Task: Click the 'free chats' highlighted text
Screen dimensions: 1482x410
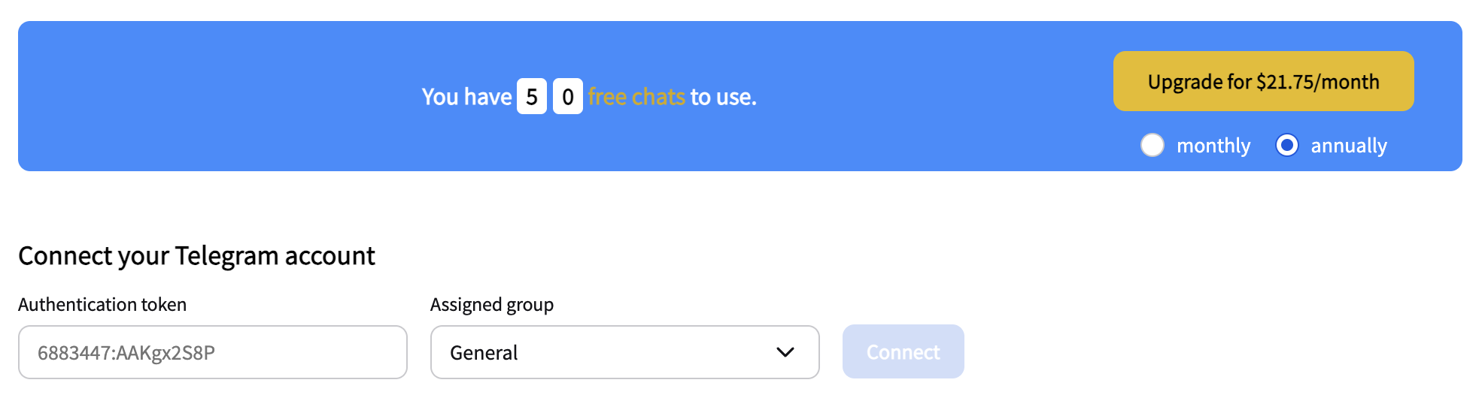Action: click(x=636, y=97)
